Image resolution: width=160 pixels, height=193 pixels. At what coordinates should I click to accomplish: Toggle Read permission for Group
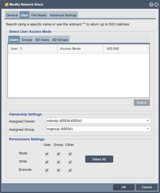pyautogui.click(x=58, y=154)
